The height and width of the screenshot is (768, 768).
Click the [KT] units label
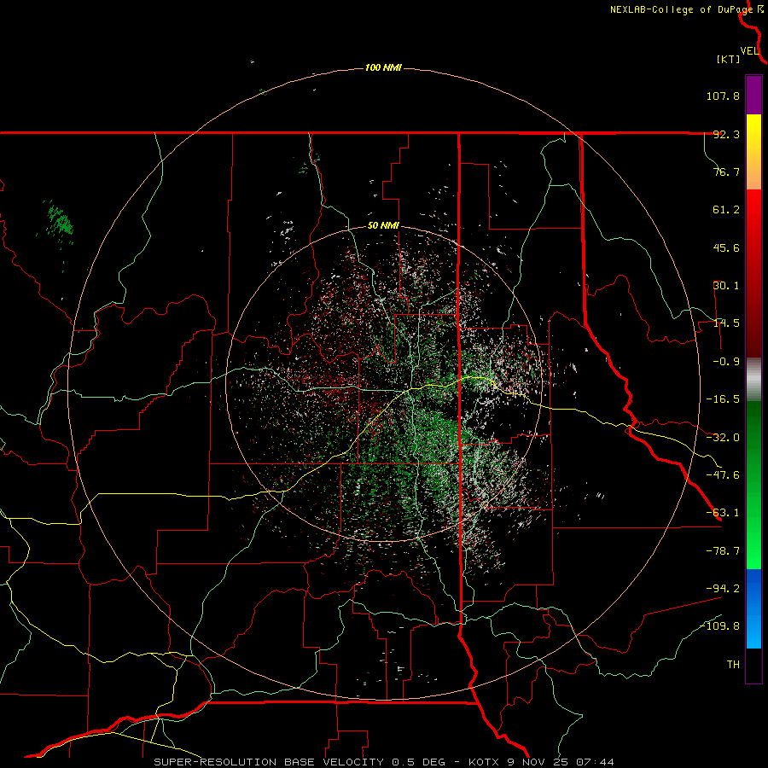pos(729,59)
